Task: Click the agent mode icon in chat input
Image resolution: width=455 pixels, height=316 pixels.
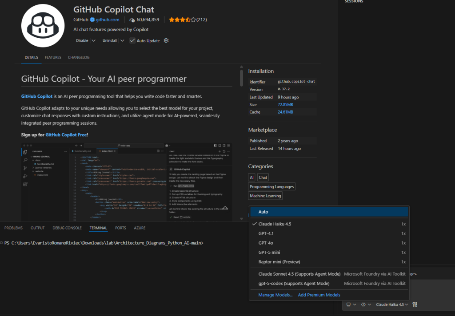Action: tap(363, 304)
